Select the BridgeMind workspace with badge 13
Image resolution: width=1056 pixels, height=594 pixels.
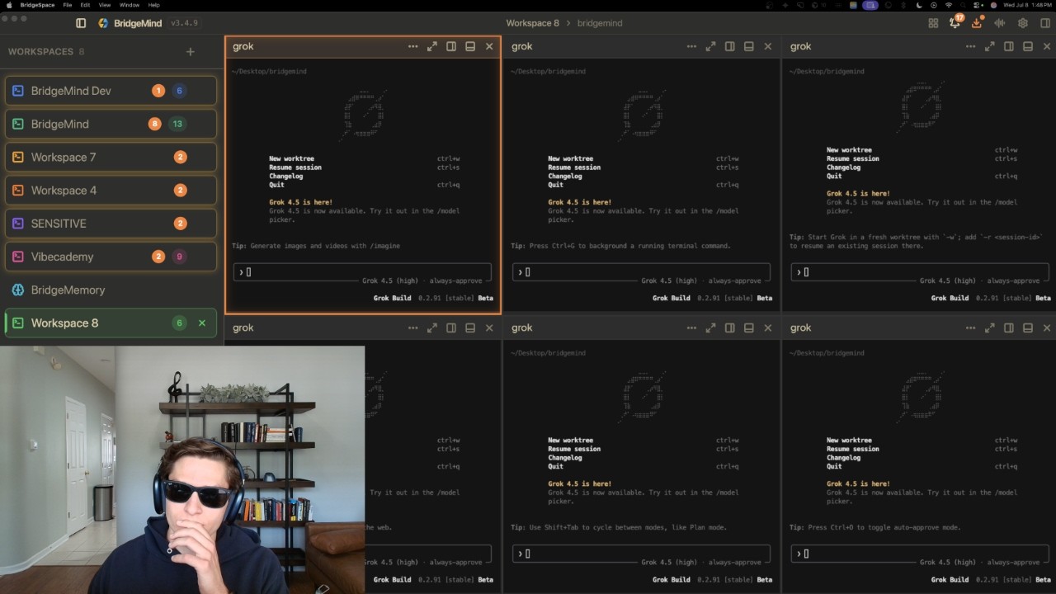point(111,124)
